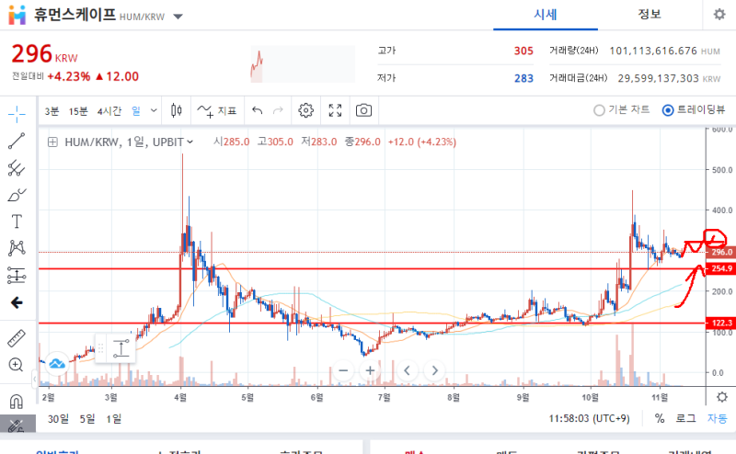Screen dimensions: 736x454
Task: Open candlestick chart style selector
Action: (177, 110)
